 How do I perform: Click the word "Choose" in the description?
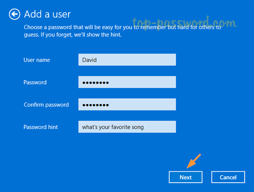tap(33, 27)
